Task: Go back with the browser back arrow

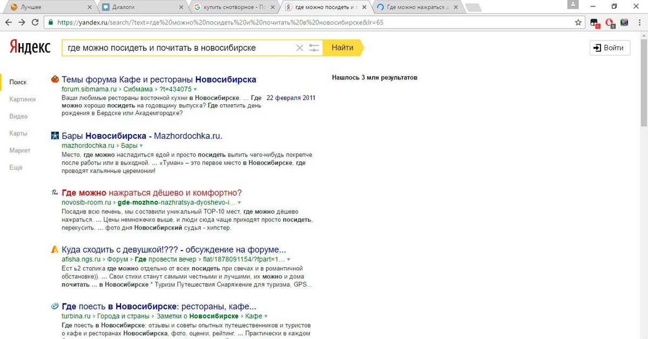Action: pos(8,23)
